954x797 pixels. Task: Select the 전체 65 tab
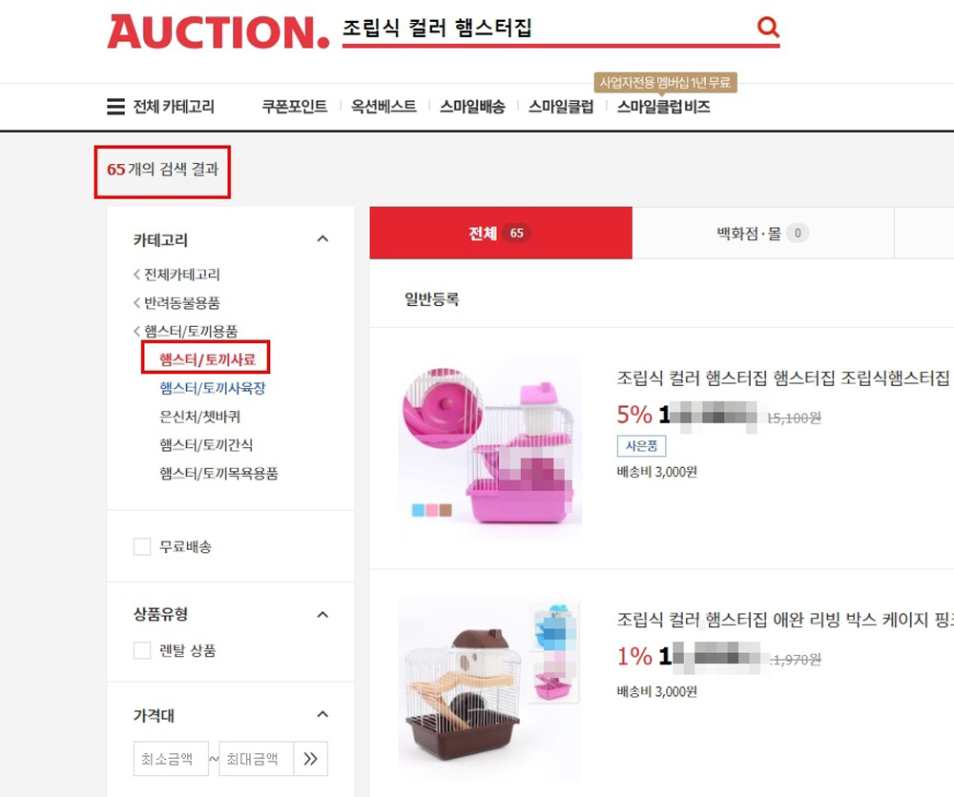(501, 233)
